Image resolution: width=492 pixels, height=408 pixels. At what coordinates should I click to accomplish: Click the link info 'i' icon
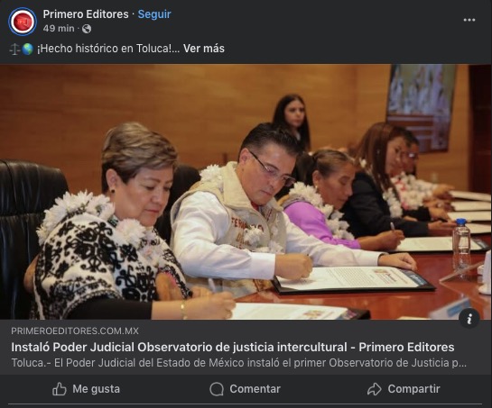[469, 319]
